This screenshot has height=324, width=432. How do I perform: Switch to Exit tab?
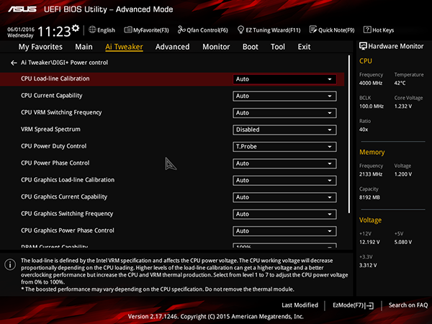click(304, 47)
